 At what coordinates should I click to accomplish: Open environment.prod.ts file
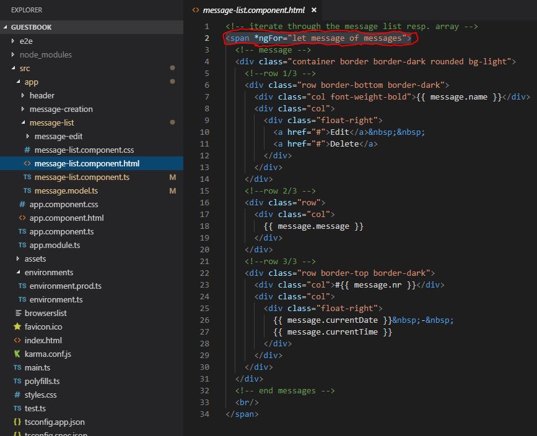tap(65, 286)
